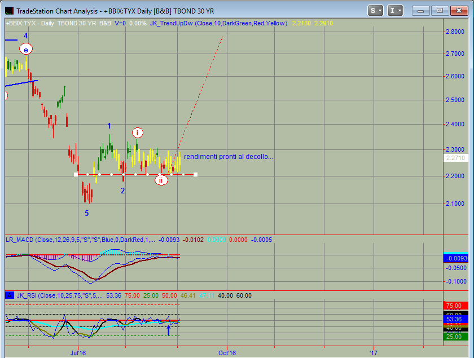Click the 46.41 RSI status value
Viewport: 474px width, 358px height.
[188, 295]
